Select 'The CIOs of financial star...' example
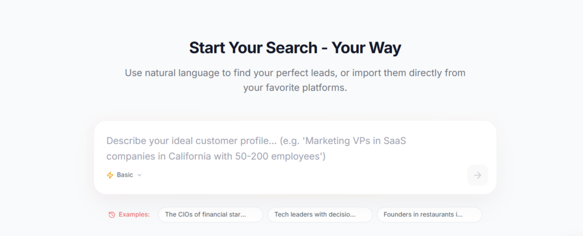 210,214
